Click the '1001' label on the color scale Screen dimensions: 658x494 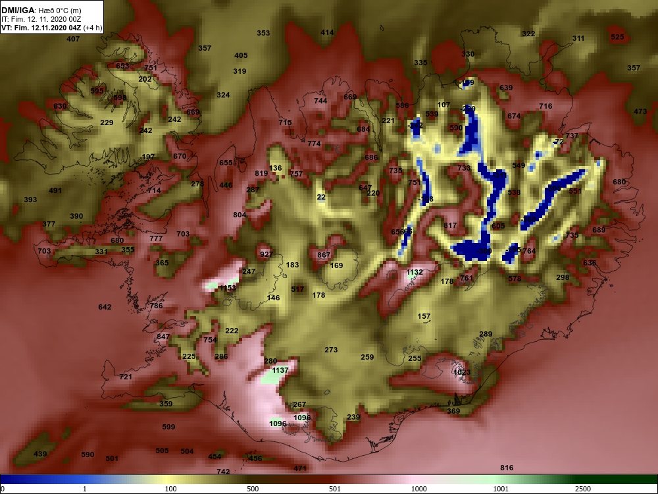pos(501,489)
